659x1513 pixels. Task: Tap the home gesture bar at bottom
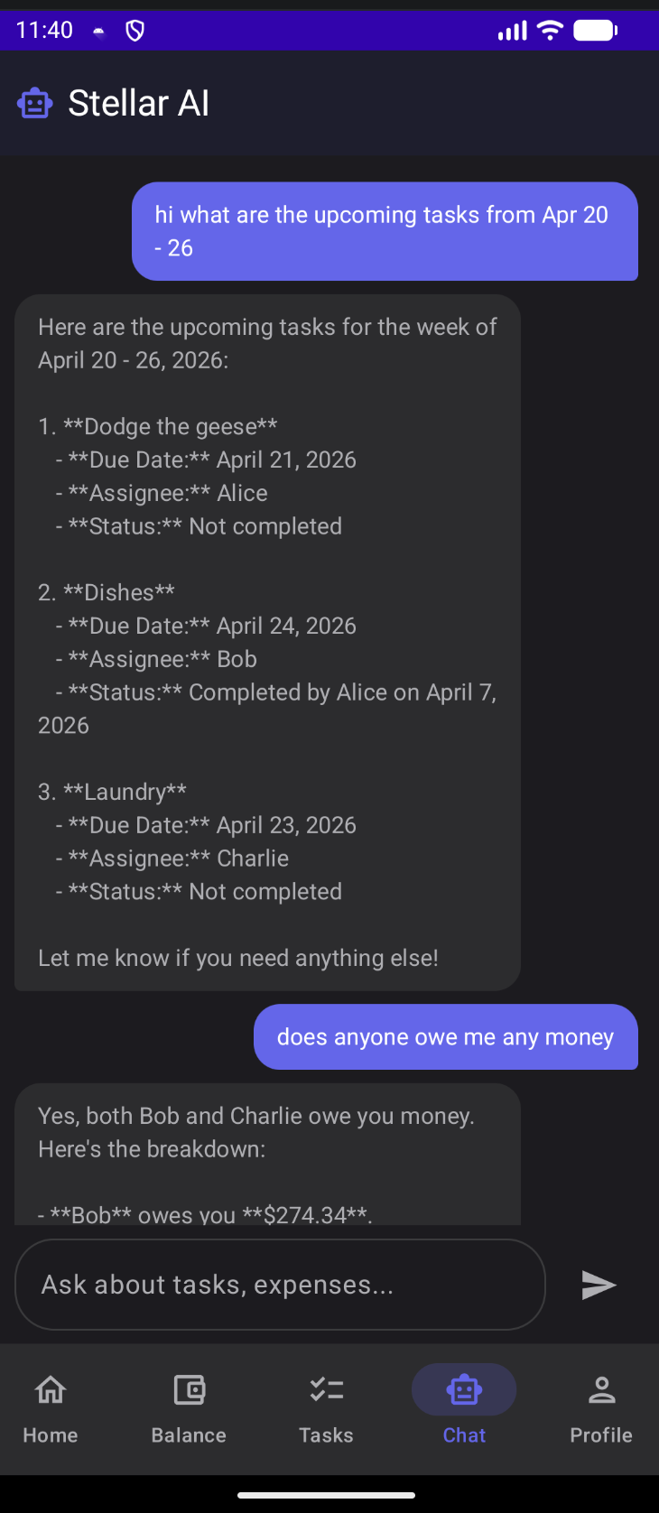(x=326, y=1495)
